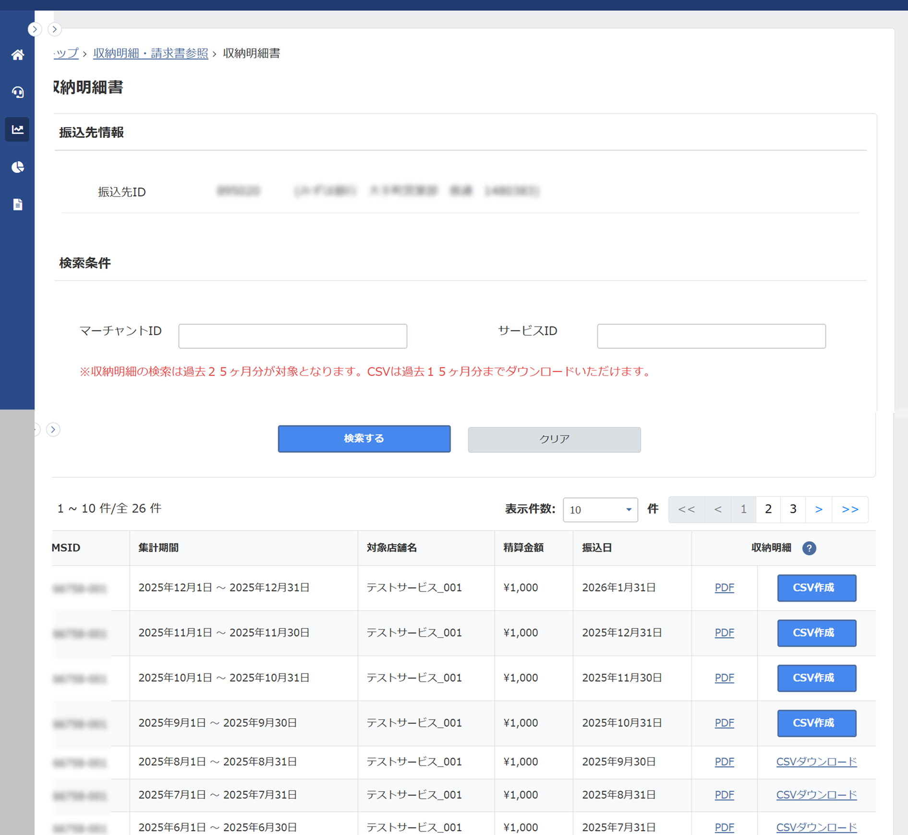The image size is (908, 835).
Task: Click the headset support icon
Action: coord(18,92)
